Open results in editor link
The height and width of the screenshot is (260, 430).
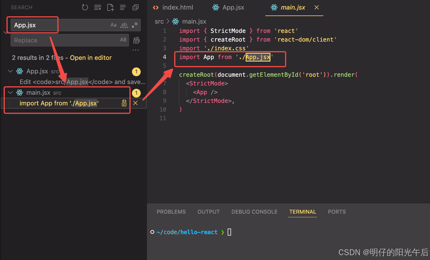coord(91,58)
